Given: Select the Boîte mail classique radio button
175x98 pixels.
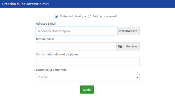Looking at the screenshot, I should coord(57,17).
